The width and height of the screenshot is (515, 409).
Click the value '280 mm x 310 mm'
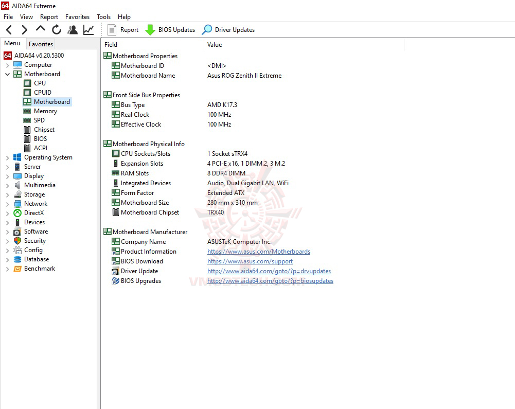click(x=232, y=203)
